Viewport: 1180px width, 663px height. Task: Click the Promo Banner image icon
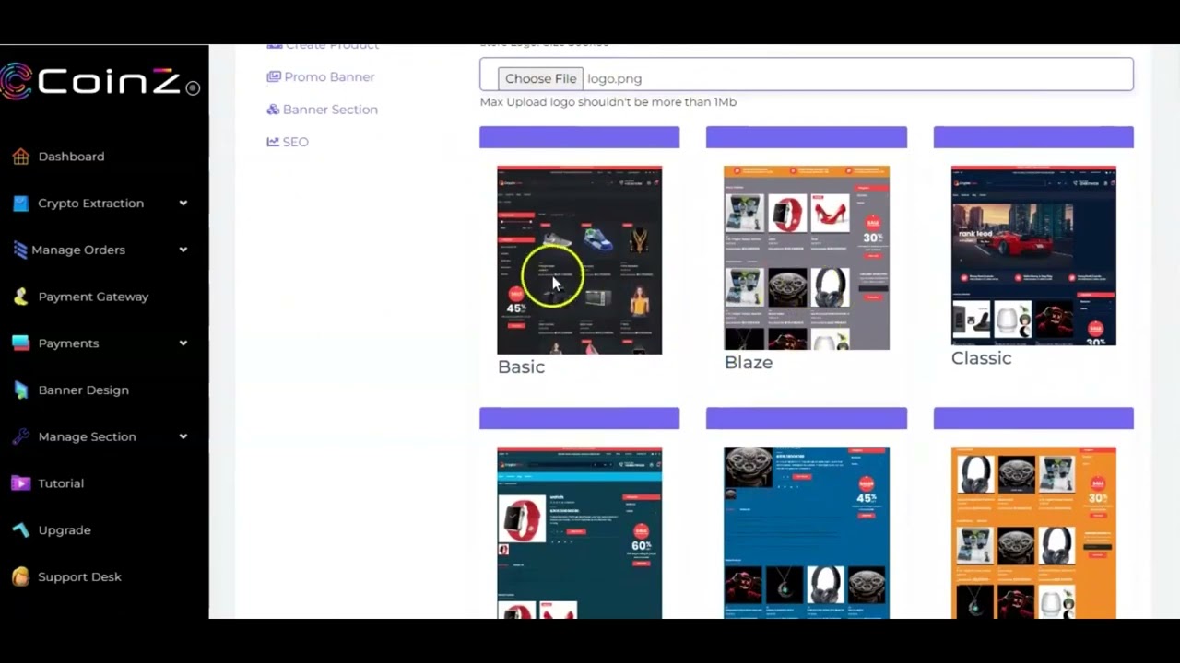(273, 77)
